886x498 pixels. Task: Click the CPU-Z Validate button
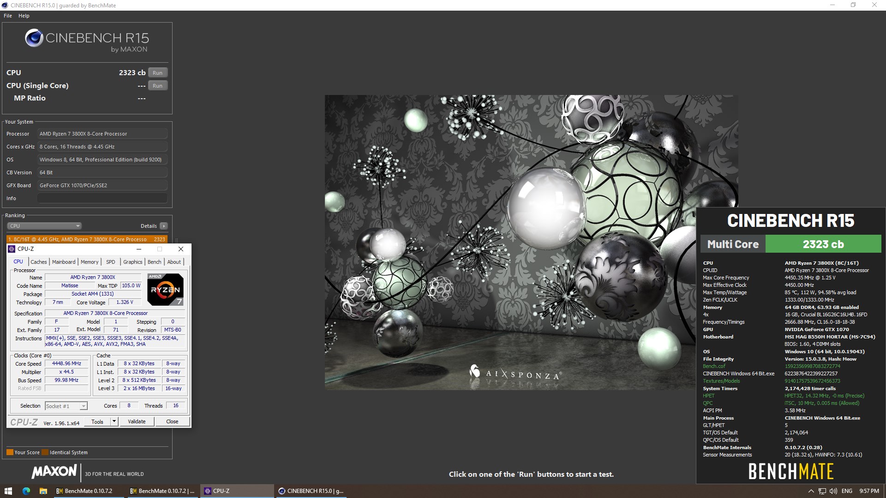137,422
